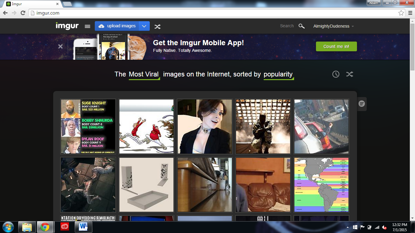Screen dimensions: 415x233
Task: Open the 3D tray model thumbnail
Action: pos(146,185)
